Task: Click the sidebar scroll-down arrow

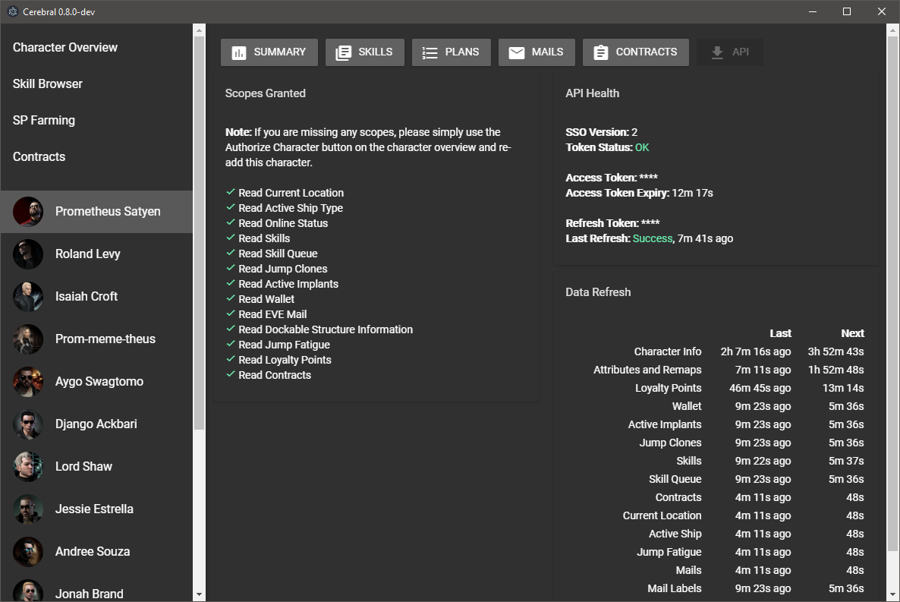Action: click(x=199, y=595)
